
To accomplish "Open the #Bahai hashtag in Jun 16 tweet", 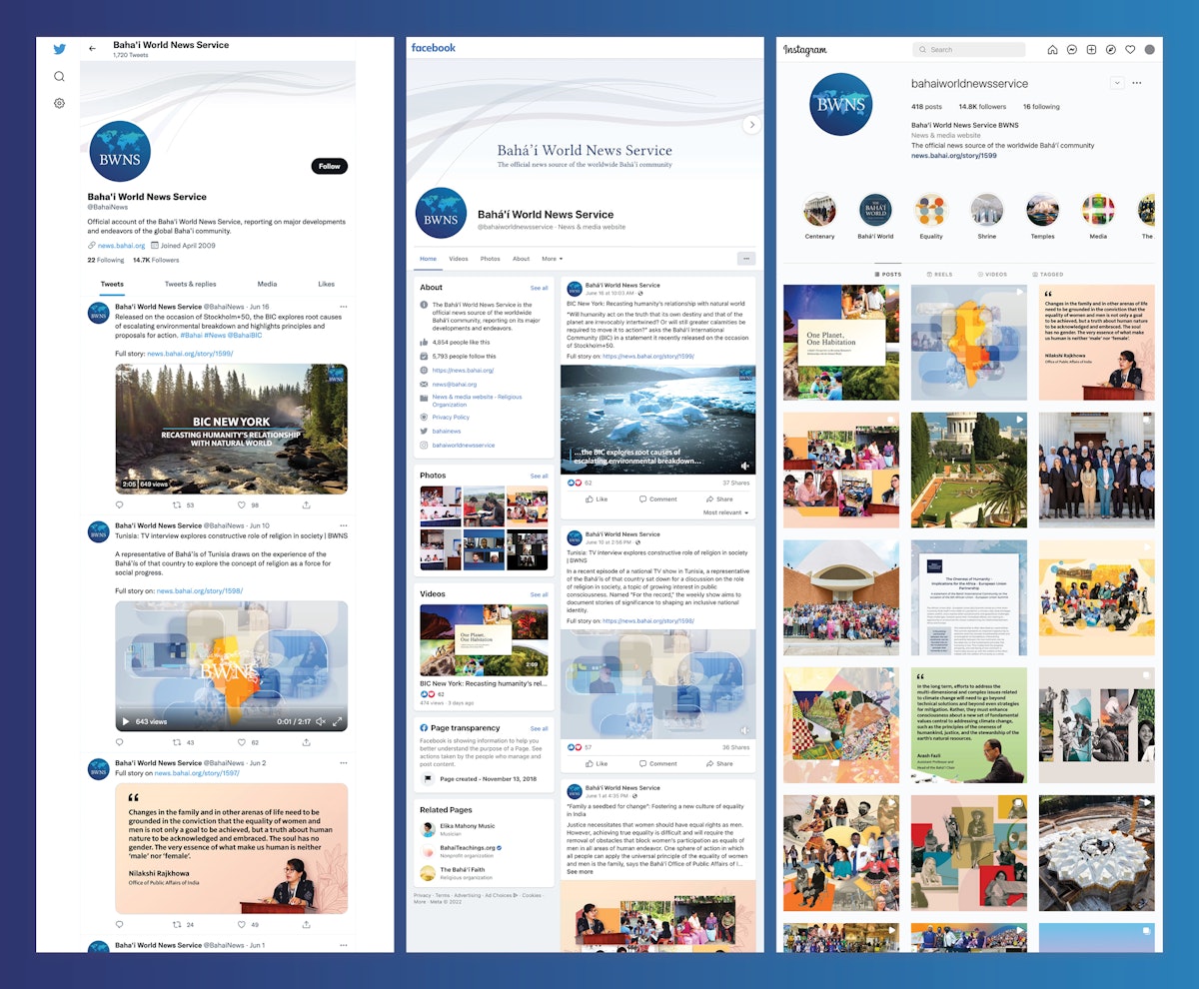I will tap(193, 335).
